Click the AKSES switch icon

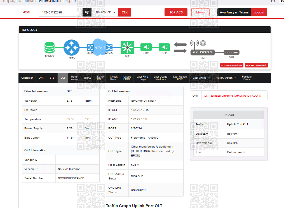[x=109, y=48]
